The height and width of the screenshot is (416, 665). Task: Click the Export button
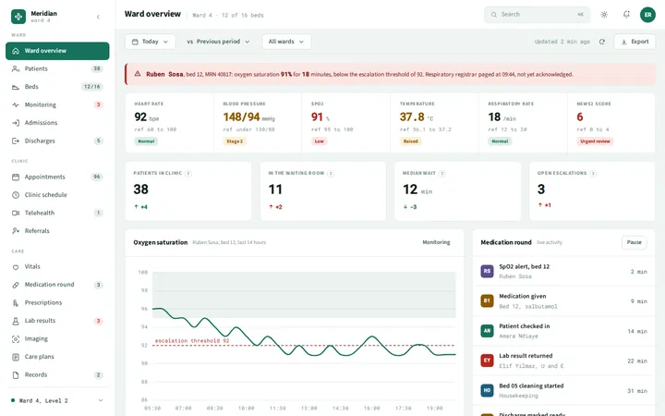pyautogui.click(x=635, y=42)
